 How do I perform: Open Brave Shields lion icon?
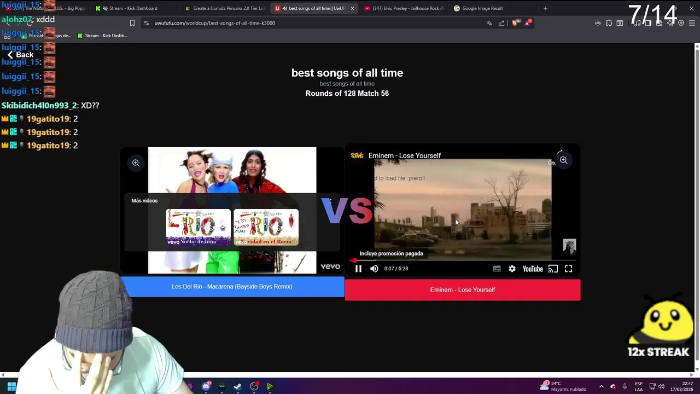click(515, 23)
